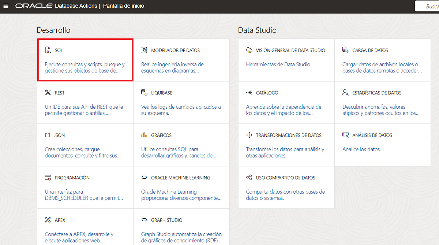Click the REST IDE icon
Screen dimensions: 439x245
point(49,92)
